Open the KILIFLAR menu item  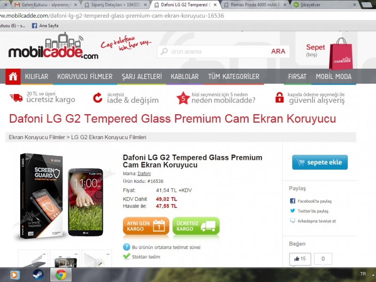pyautogui.click(x=37, y=77)
